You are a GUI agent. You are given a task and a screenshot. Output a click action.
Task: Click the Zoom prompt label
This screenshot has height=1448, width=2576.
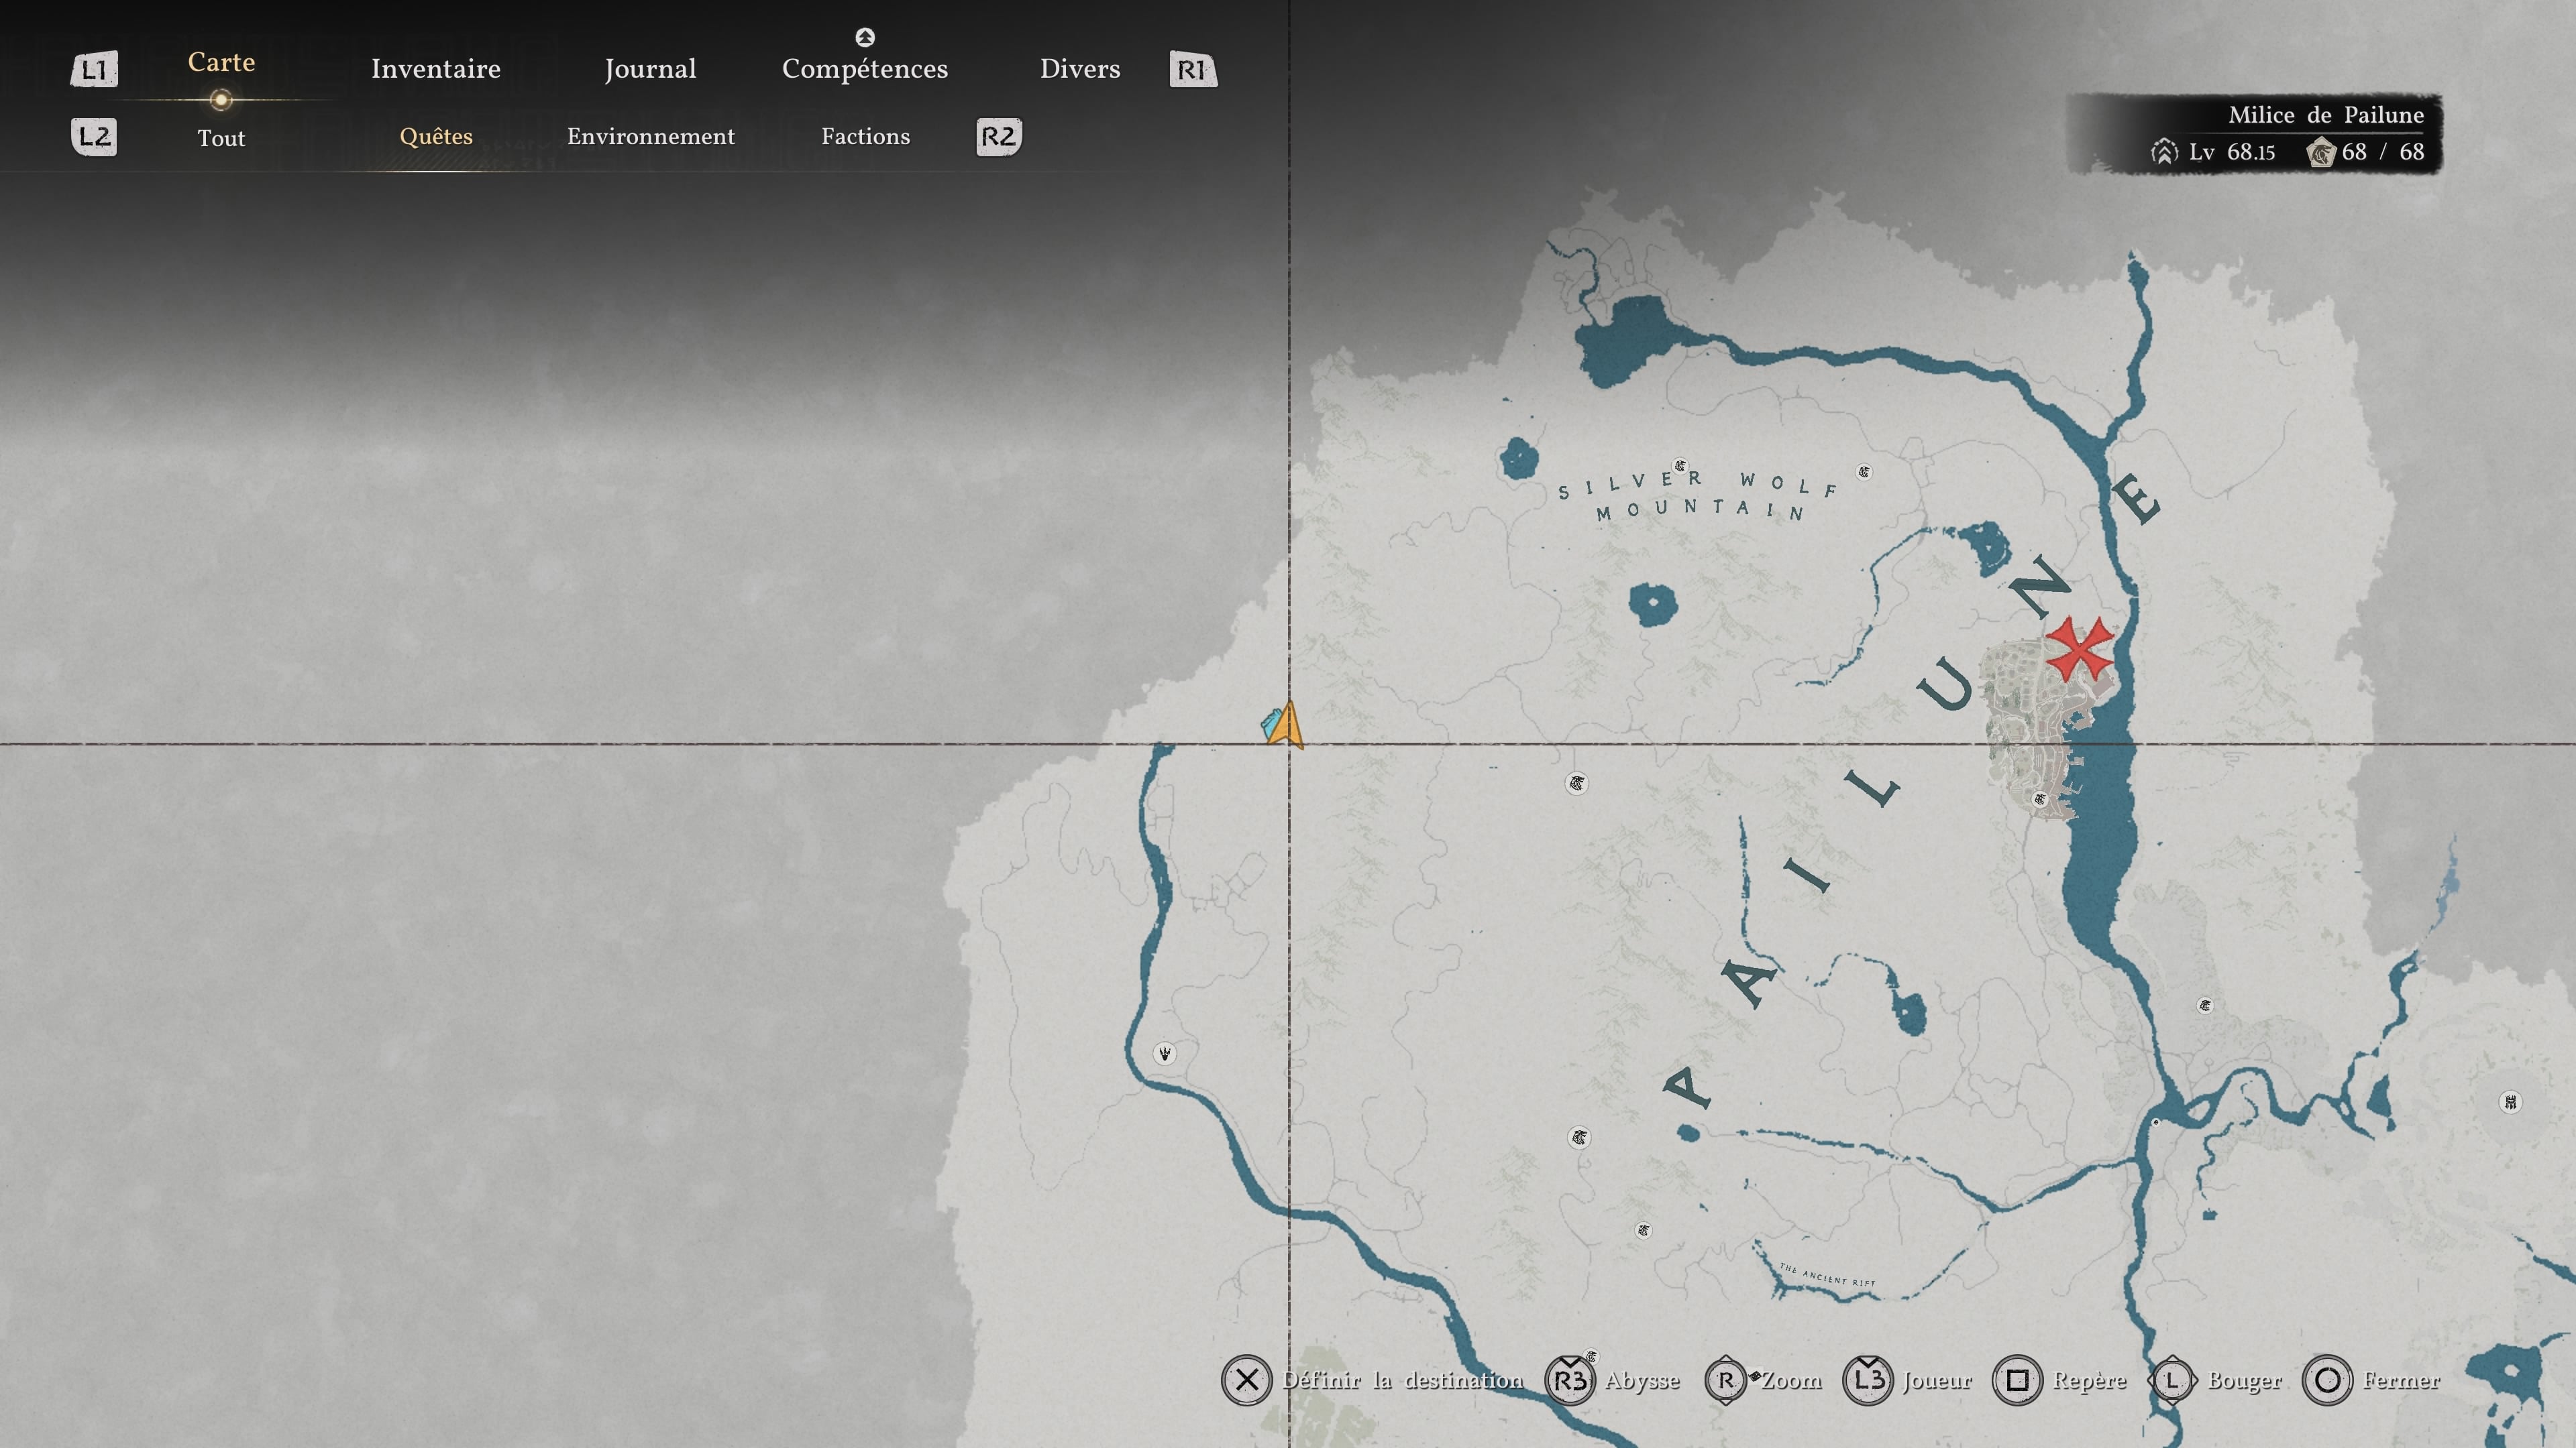[1791, 1380]
